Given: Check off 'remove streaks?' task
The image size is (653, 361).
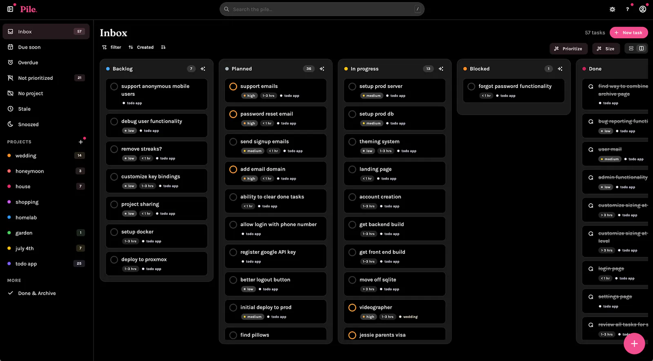Looking at the screenshot, I should pyautogui.click(x=114, y=149).
